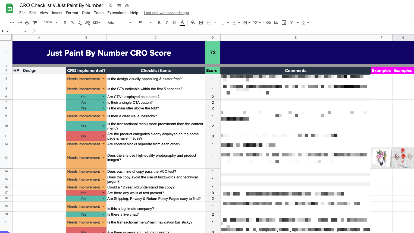Open the Extensions menu
Viewport: 414px width, 233px height.
pos(117,13)
